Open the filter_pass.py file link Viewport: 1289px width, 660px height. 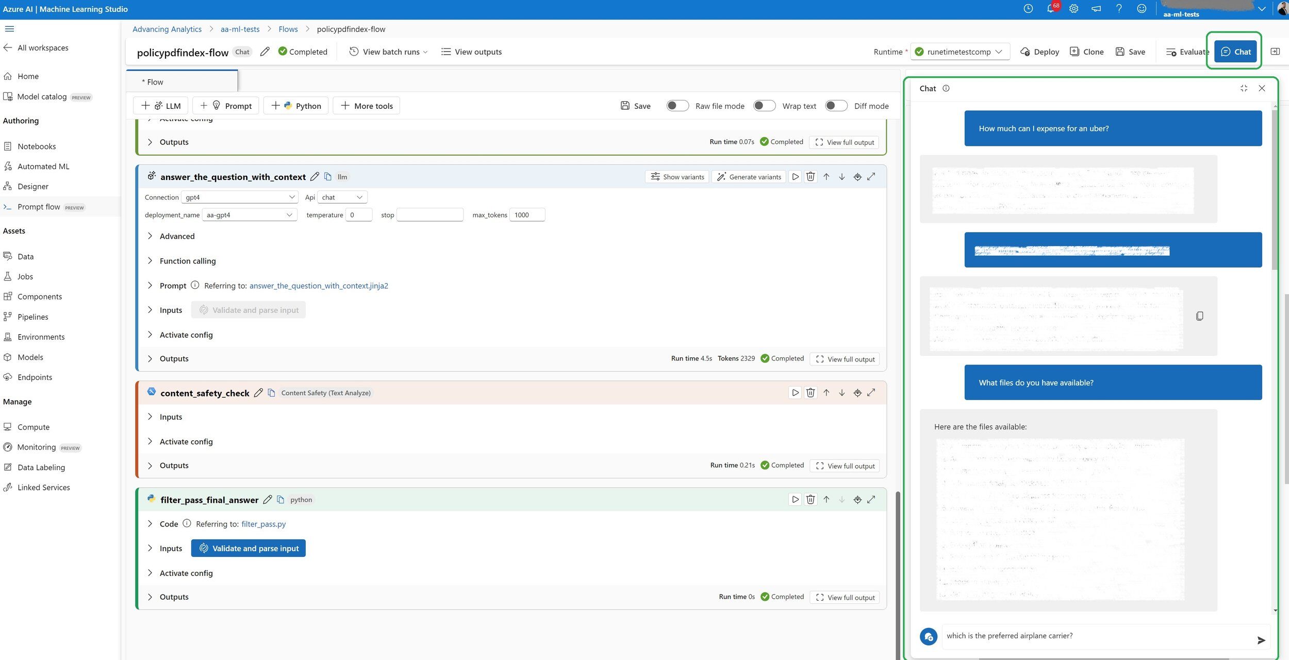coord(263,524)
